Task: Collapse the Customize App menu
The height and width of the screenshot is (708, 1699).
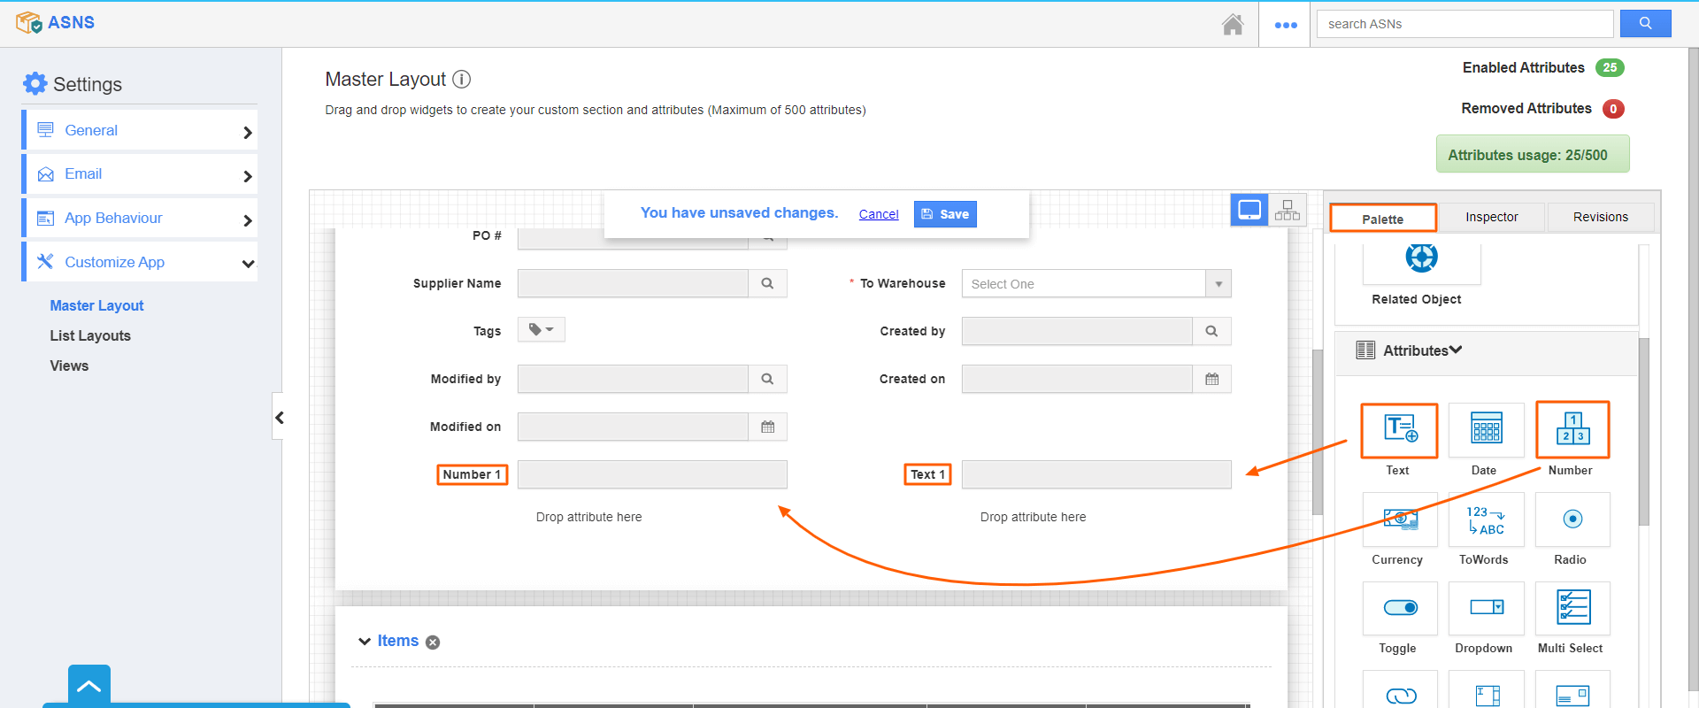Action: [142, 262]
